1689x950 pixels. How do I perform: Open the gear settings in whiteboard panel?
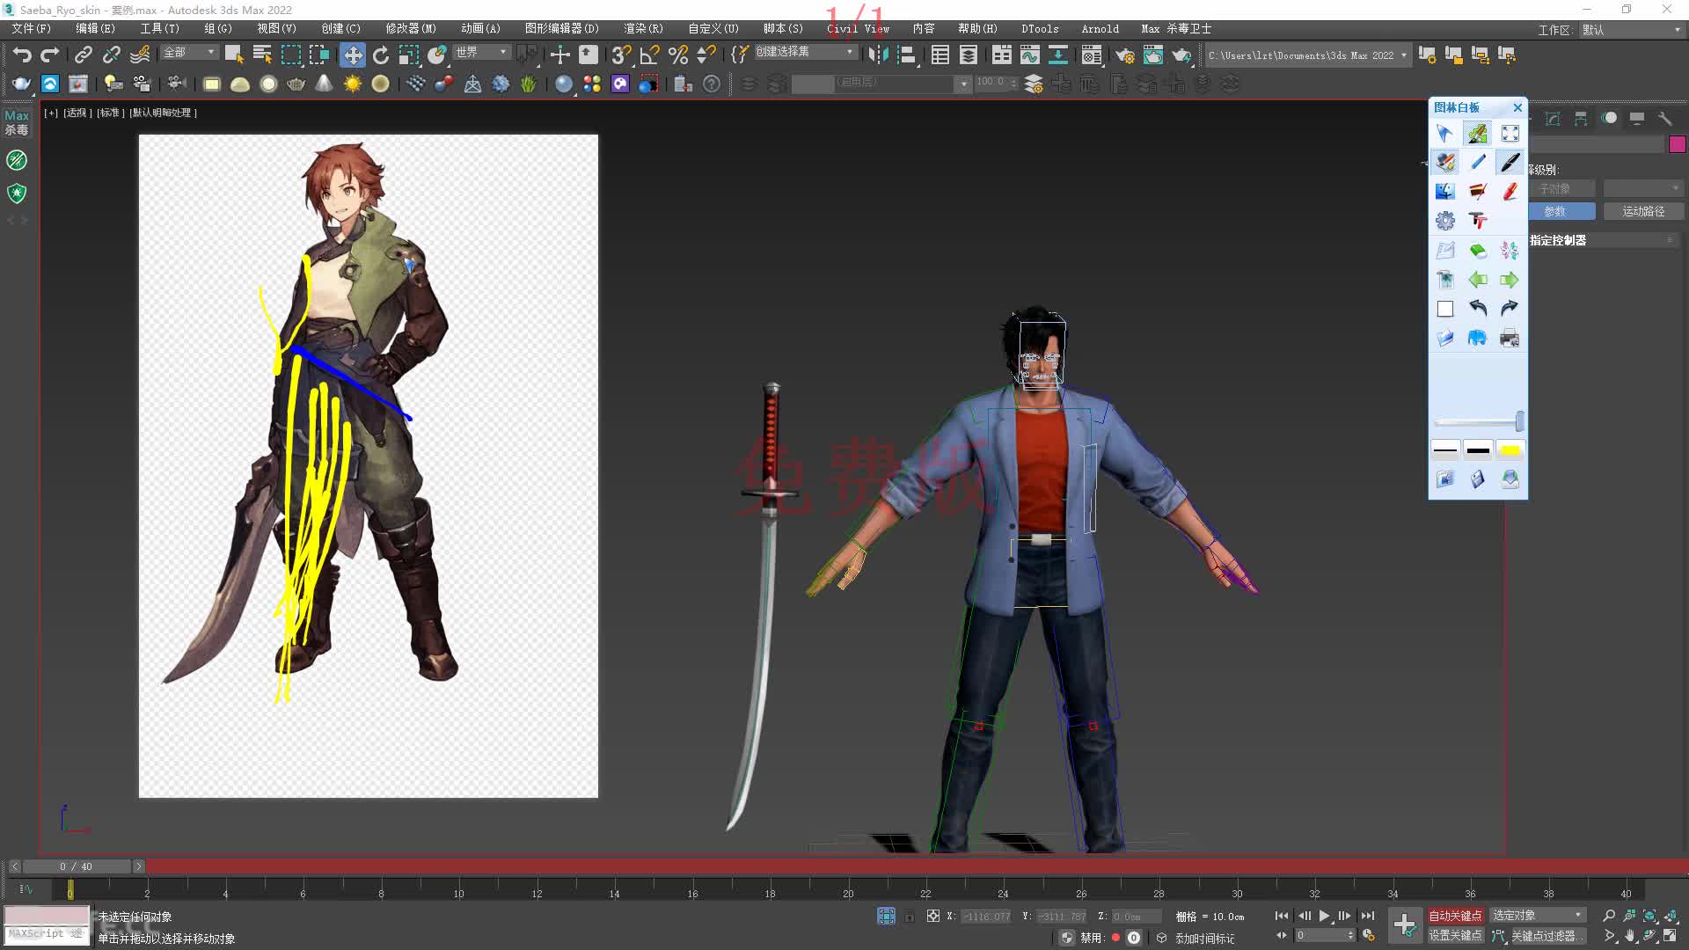1444,220
